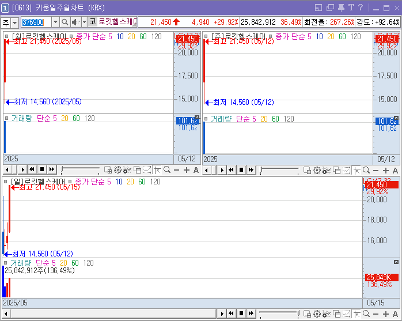Viewport: 402px width, 321px height.
Task: Toggle the square marker beside [월]로킷헬스케어 title
Action: tap(7, 37)
